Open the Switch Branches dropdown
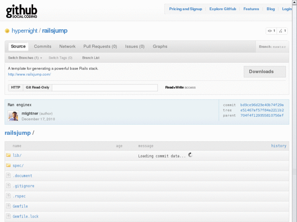This screenshot has height=222, width=297. coord(25,58)
